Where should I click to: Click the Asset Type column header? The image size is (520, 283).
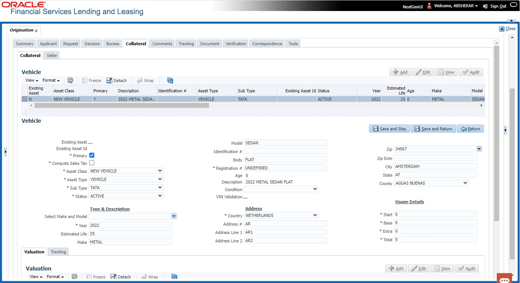pos(217,91)
